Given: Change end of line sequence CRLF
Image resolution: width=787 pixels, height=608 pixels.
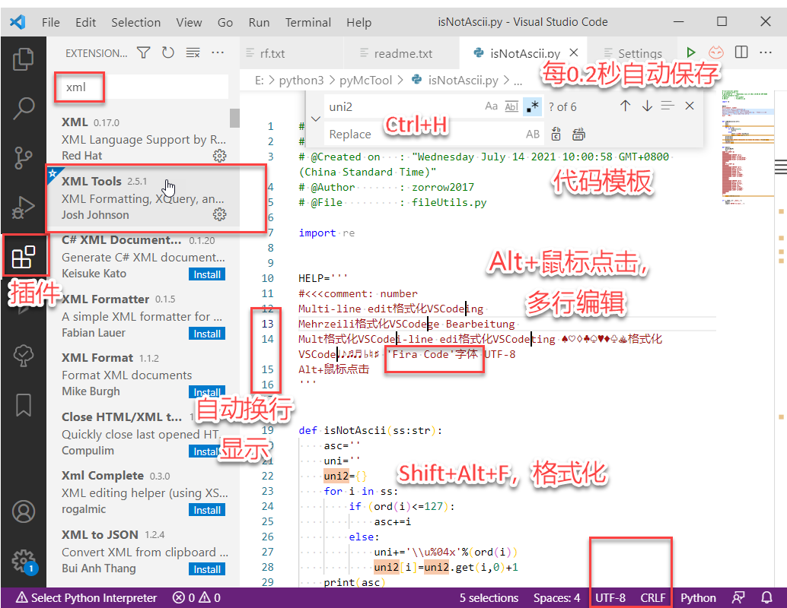Looking at the screenshot, I should pyautogui.click(x=652, y=597).
